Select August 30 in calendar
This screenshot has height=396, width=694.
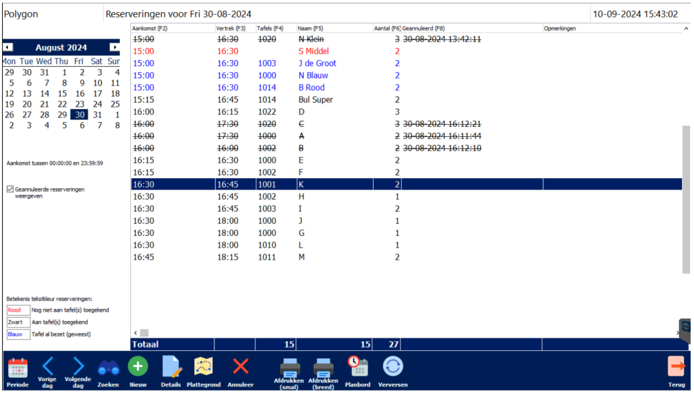[80, 115]
